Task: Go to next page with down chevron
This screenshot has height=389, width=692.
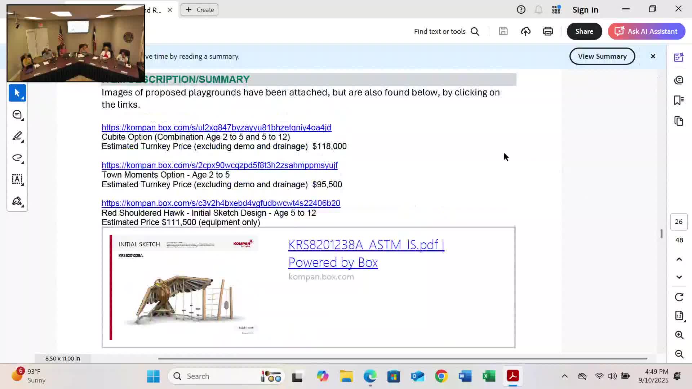Action: 679,277
